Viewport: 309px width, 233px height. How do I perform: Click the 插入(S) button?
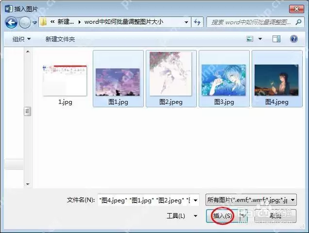pyautogui.click(x=223, y=216)
